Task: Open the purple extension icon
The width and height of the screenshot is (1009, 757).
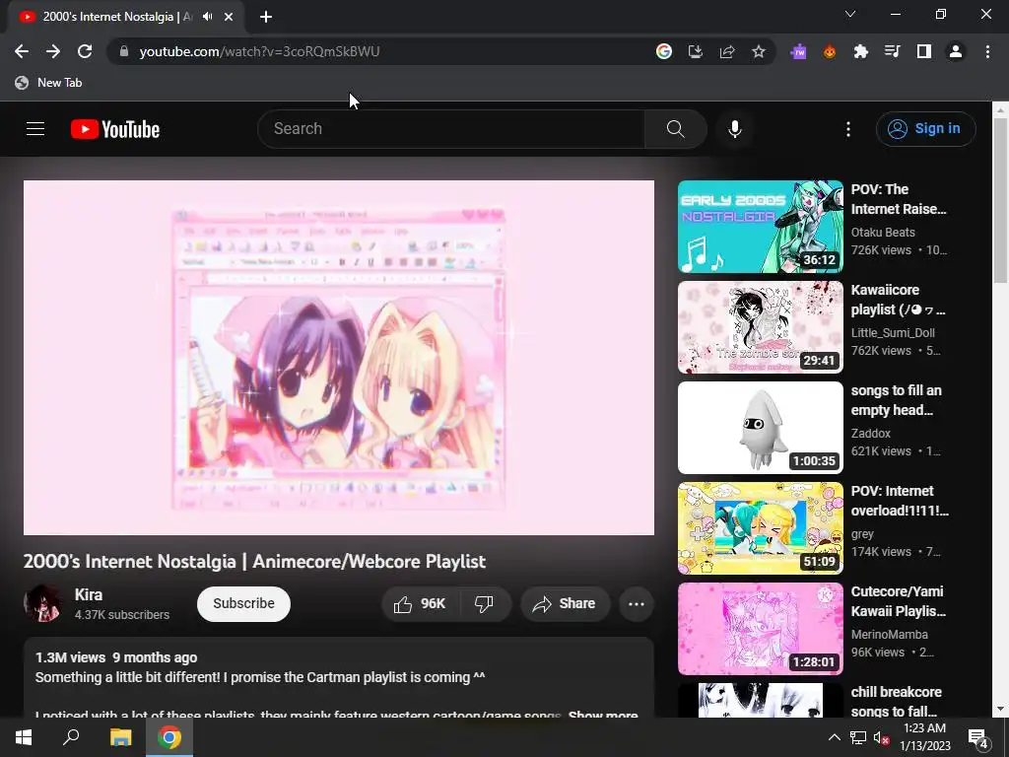Action: [798, 51]
